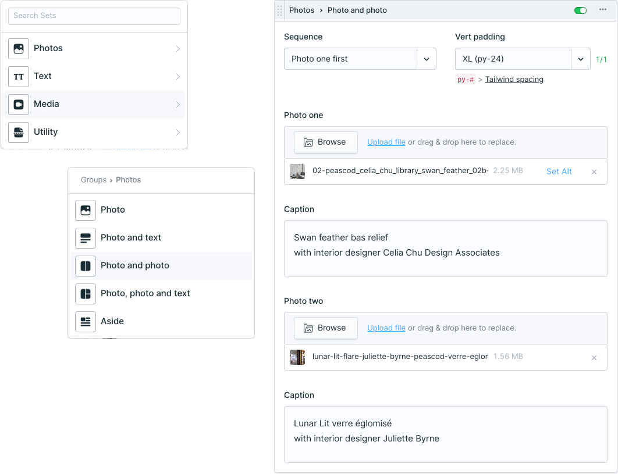Open the Vert padding dropdown
The width and height of the screenshot is (618, 474).
click(x=580, y=59)
